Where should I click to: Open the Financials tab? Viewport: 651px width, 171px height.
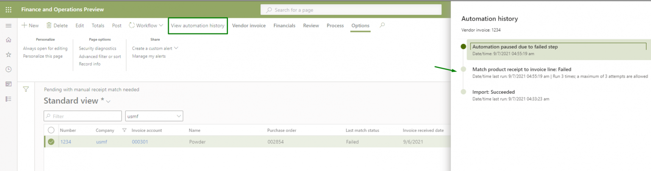pyautogui.click(x=284, y=26)
